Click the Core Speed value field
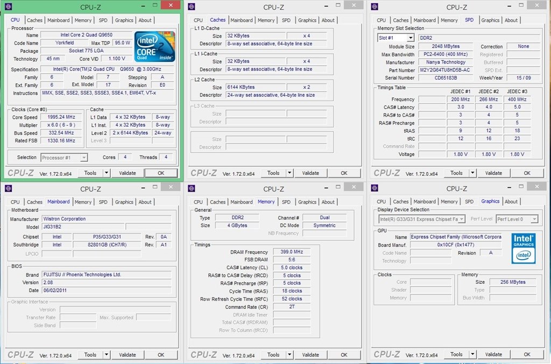551x364 pixels. (60, 117)
